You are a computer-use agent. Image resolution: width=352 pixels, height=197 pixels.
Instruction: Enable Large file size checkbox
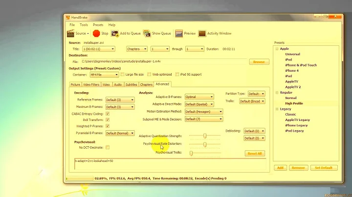coord(122,74)
